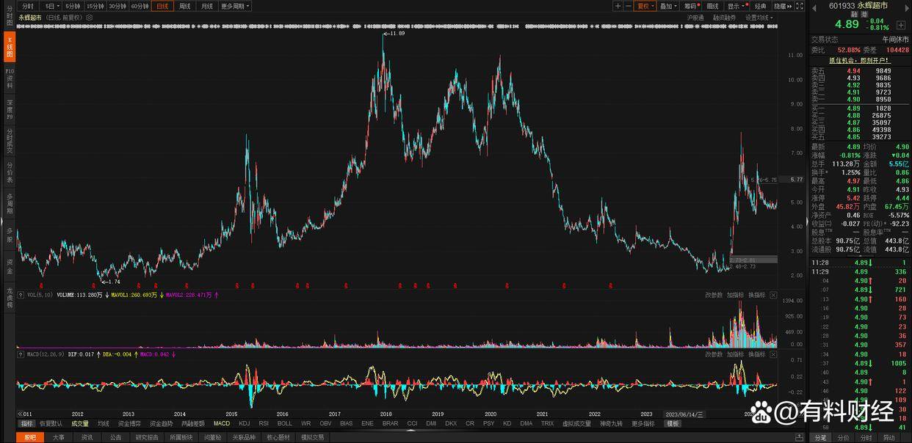Expand 更多周期 dropdown
Image resolution: width=912 pixels, height=443 pixels.
tap(235, 6)
